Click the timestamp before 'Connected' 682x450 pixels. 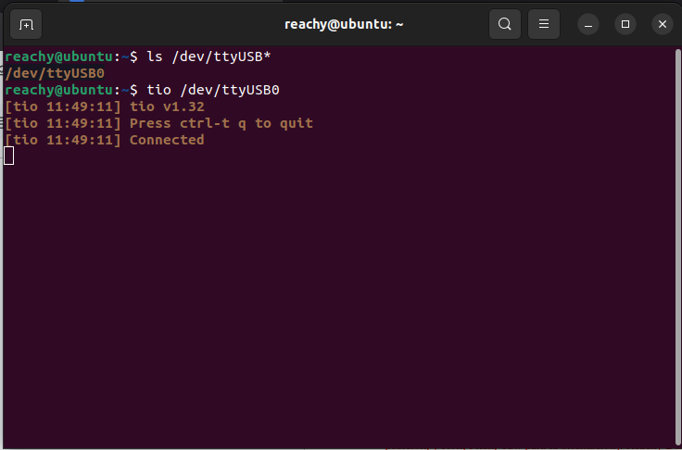tap(63, 140)
